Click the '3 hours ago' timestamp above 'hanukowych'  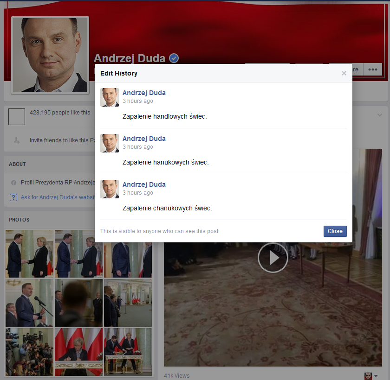click(x=138, y=147)
